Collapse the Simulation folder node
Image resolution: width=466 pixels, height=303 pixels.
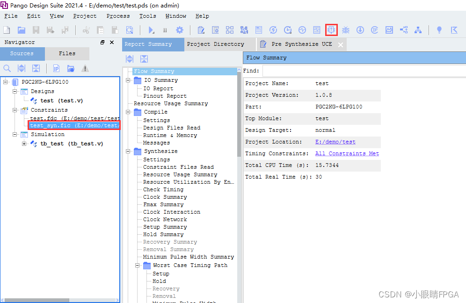click(15, 134)
